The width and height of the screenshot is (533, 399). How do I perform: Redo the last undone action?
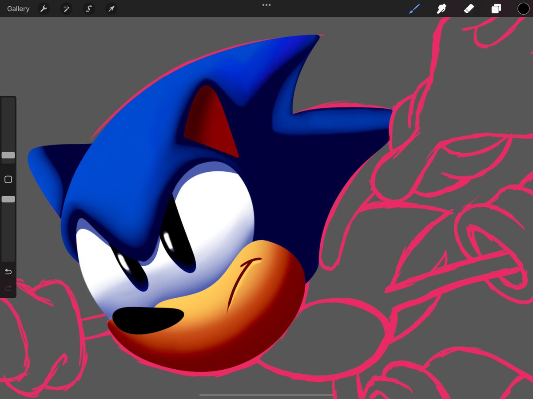[8, 288]
